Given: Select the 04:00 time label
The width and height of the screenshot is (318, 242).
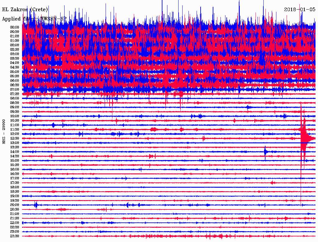Looking at the screenshot, I should (15, 63).
